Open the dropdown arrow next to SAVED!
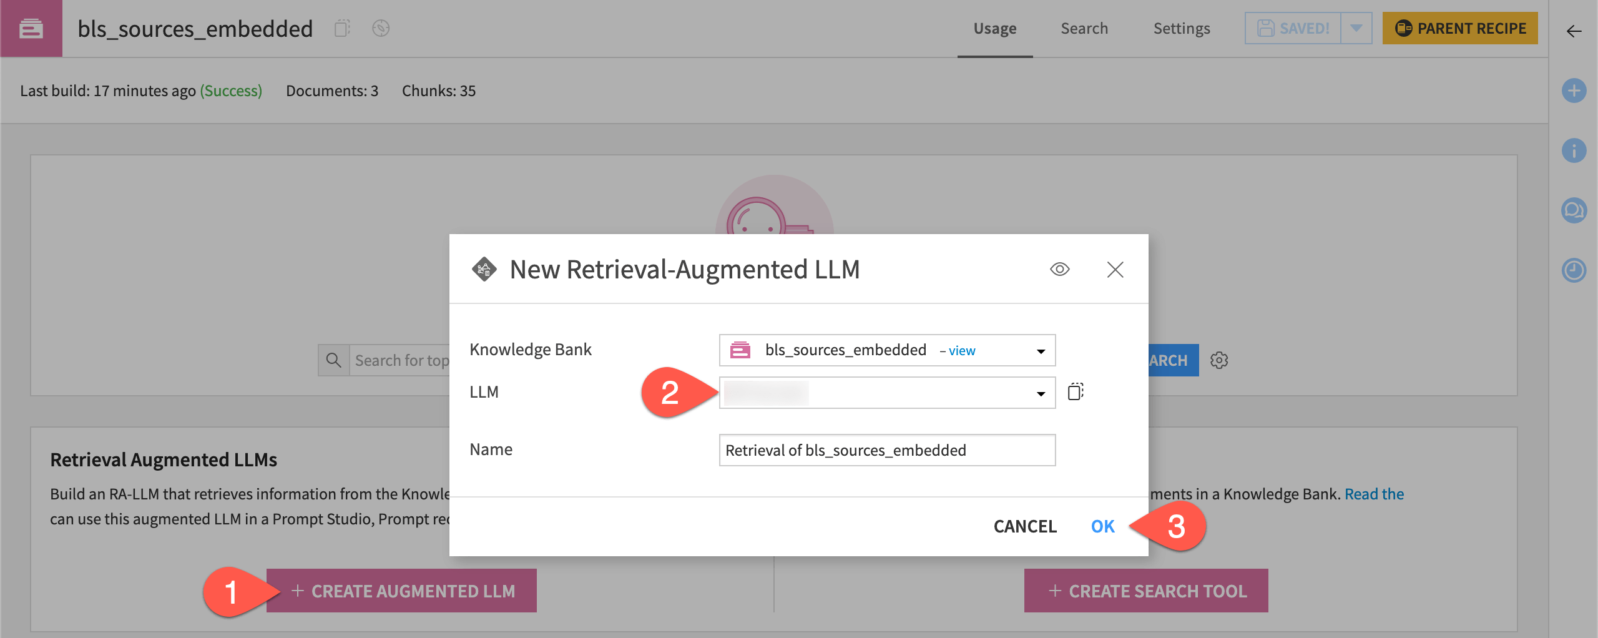The image size is (1598, 638). click(x=1356, y=28)
